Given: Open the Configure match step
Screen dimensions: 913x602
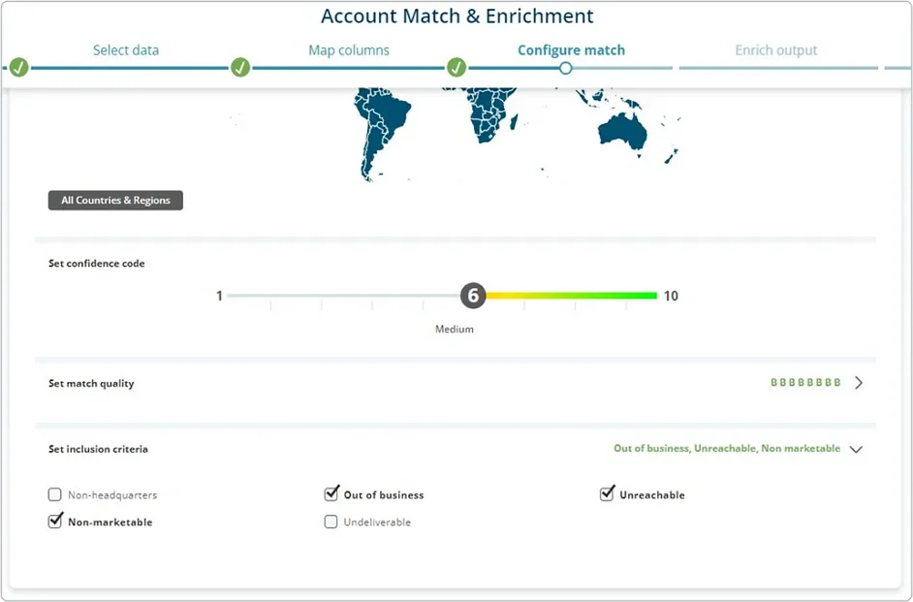Looking at the screenshot, I should [571, 50].
